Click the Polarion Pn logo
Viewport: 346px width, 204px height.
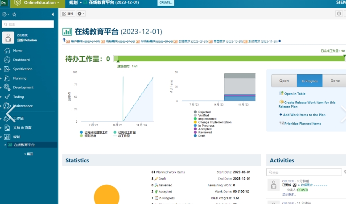tap(4, 3)
